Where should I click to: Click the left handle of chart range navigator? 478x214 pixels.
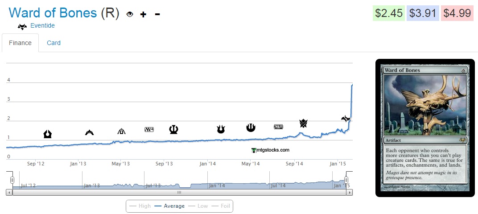click(12, 180)
